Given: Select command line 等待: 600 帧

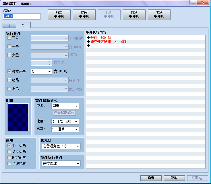Looking at the screenshot, I should tap(146, 38).
